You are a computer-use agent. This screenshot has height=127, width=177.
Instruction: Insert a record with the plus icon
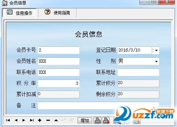[x=39, y=120]
